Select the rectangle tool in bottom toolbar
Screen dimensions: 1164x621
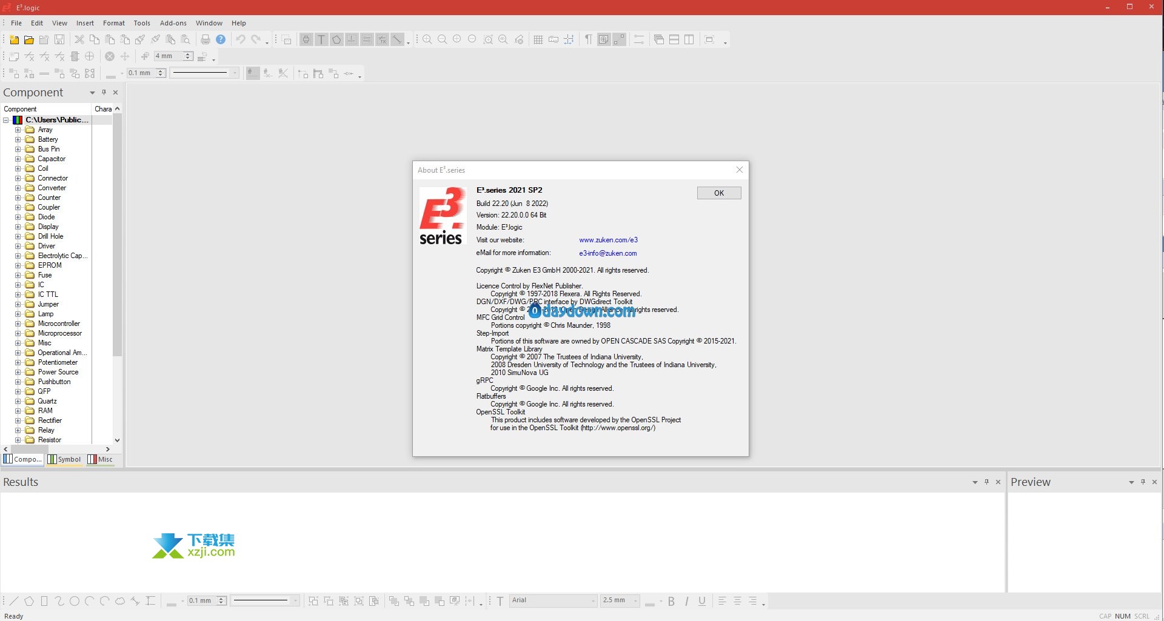44,601
